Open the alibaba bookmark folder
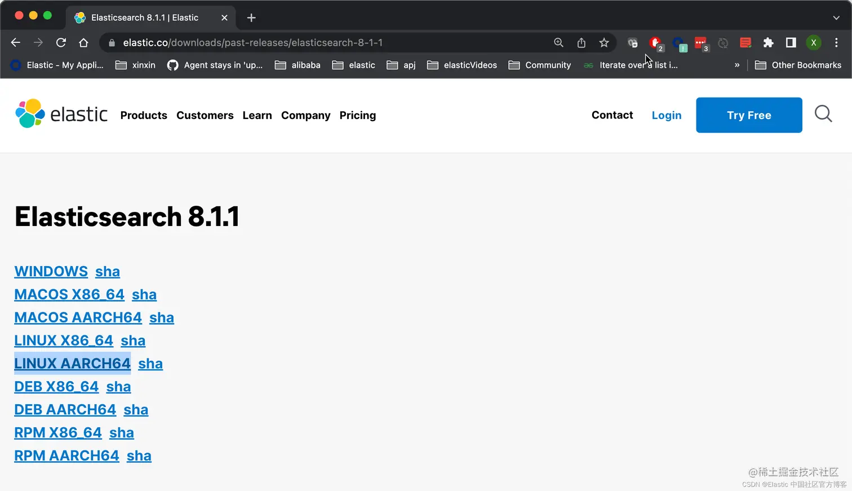 [x=298, y=65]
